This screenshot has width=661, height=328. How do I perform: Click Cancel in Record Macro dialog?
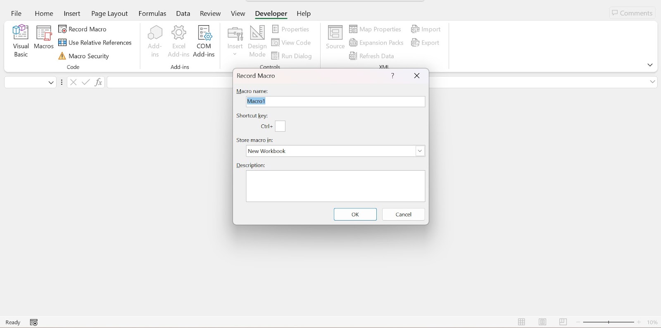coord(403,214)
